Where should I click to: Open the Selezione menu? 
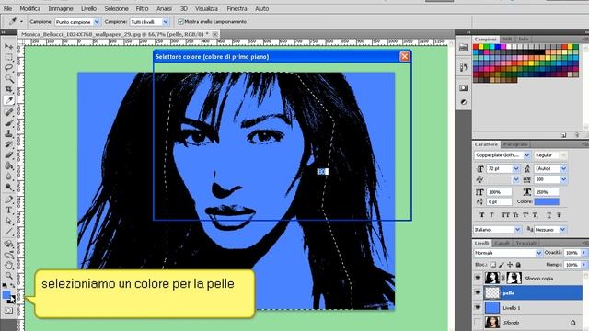pos(116,8)
